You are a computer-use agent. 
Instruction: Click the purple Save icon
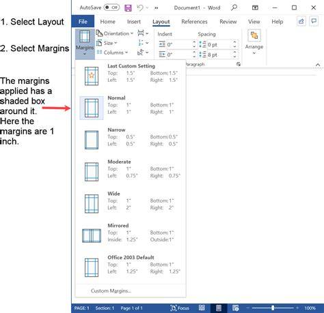pos(128,8)
